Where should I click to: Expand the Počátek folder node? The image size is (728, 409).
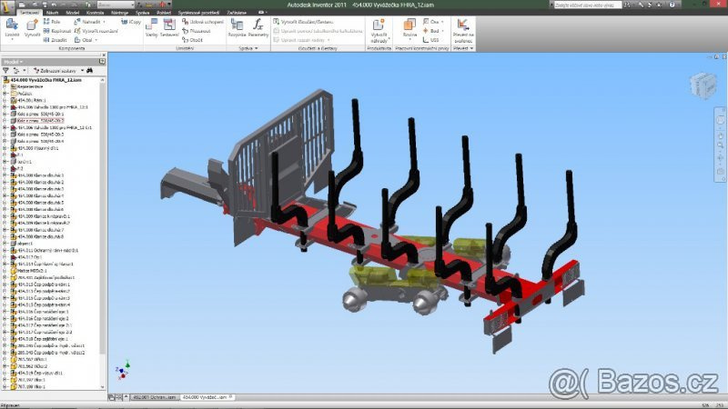5,93
